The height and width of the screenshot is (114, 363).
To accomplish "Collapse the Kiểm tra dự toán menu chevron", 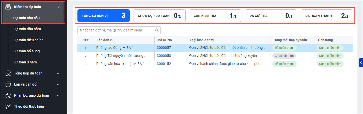I will click(58, 7).
